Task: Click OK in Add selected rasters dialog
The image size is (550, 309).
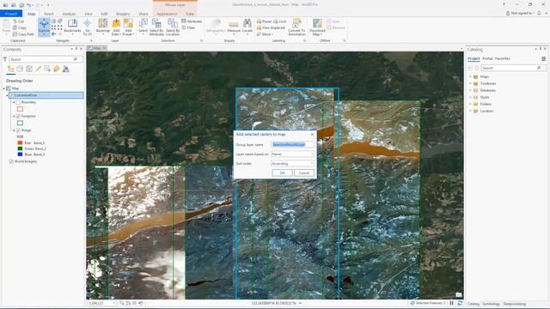Action: pos(282,173)
